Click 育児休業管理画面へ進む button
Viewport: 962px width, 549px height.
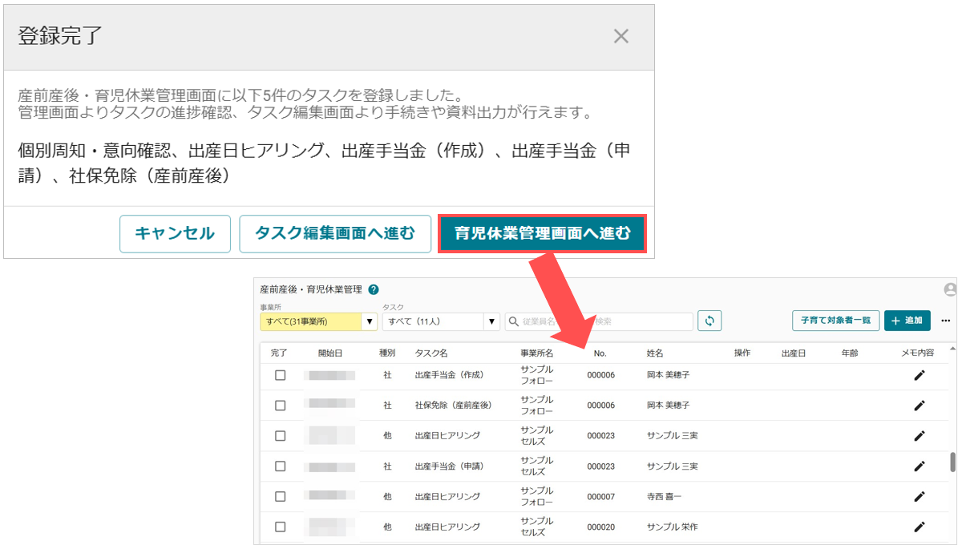(x=542, y=234)
